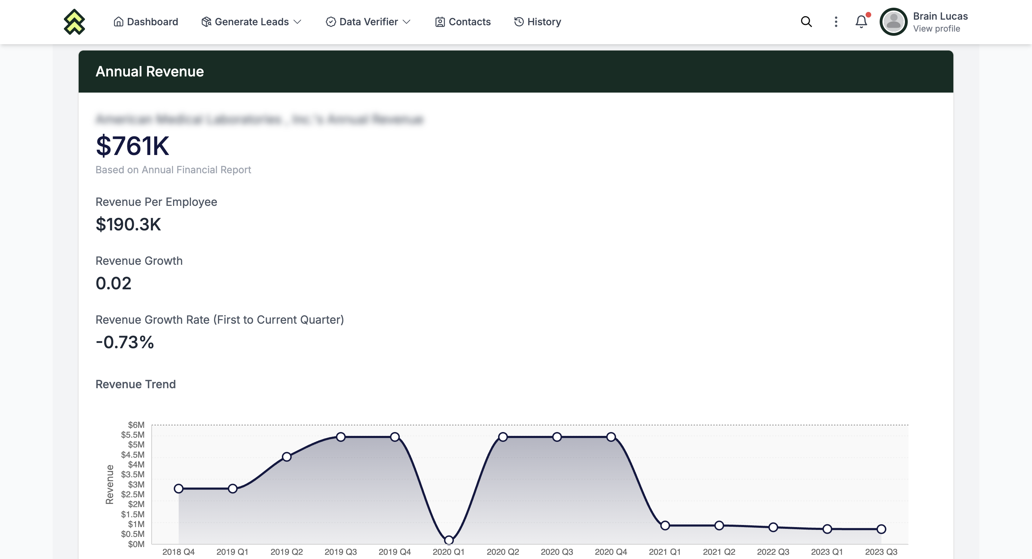This screenshot has width=1032, height=559.
Task: Select the 2023 Q1 data point
Action: (x=827, y=529)
